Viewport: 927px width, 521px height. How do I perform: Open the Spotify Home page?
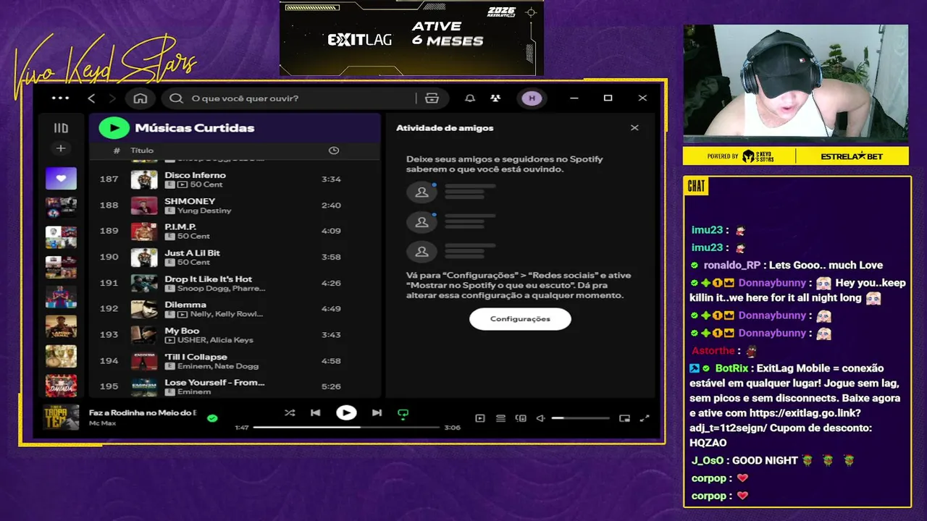140,98
